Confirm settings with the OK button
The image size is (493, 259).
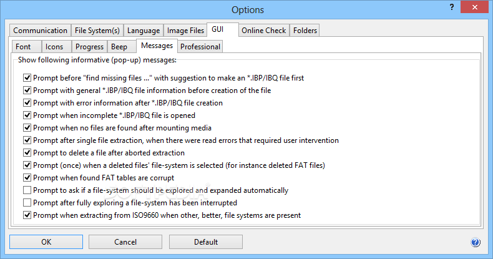coord(46,242)
